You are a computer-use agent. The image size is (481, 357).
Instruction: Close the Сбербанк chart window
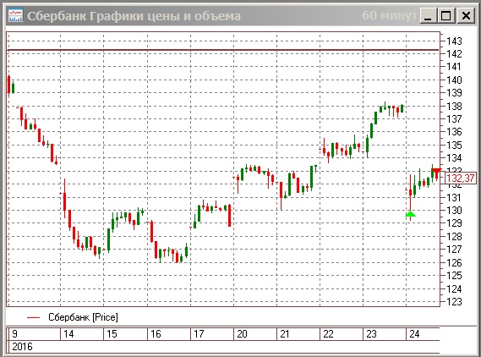pyautogui.click(x=466, y=15)
